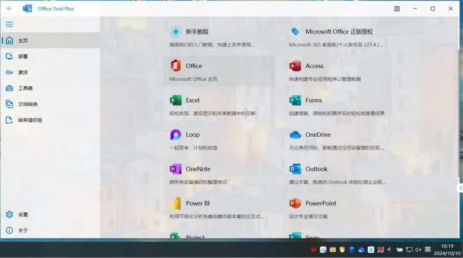The image size is (463, 258).
Task: Open the file folder icon in taskbar
Action: tap(332, 250)
